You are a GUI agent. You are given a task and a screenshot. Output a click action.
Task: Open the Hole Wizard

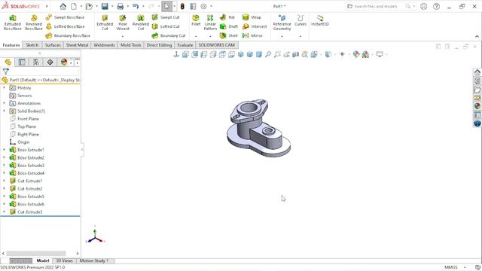coord(123,23)
